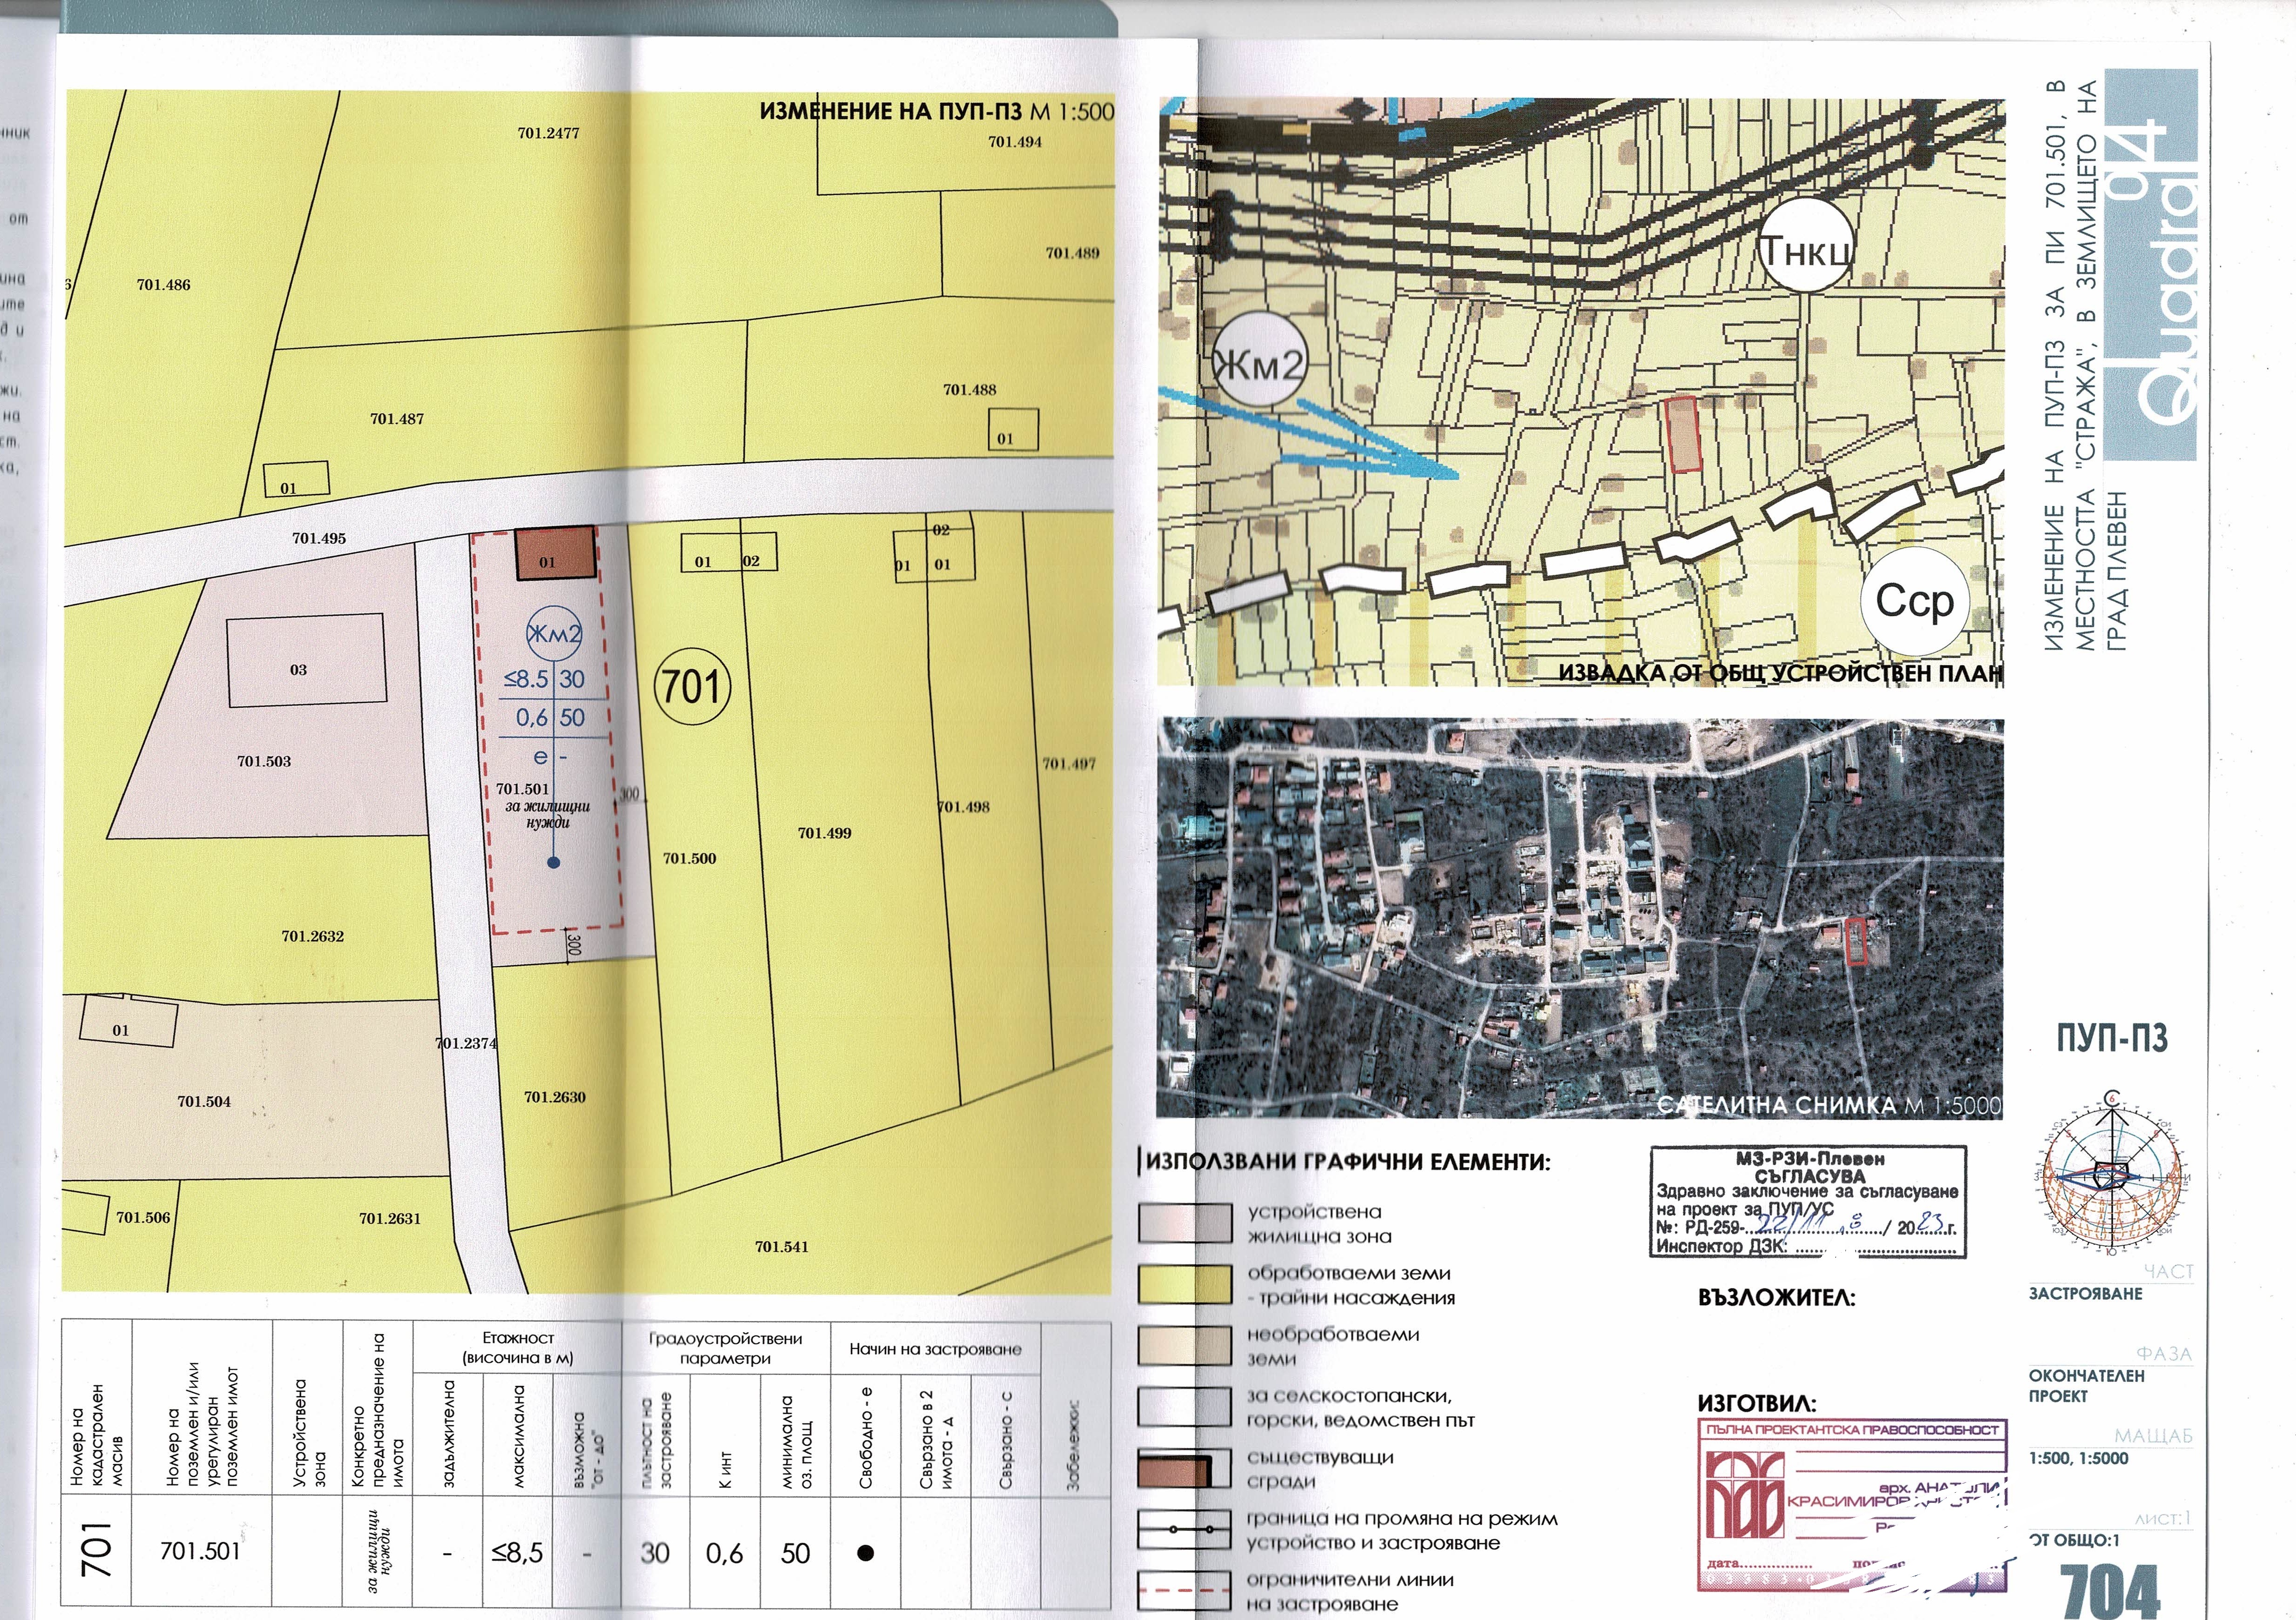
Task: Click the 'ВЪЗЛОЖИТЕЛ:' label
Action: [x=1776, y=1298]
